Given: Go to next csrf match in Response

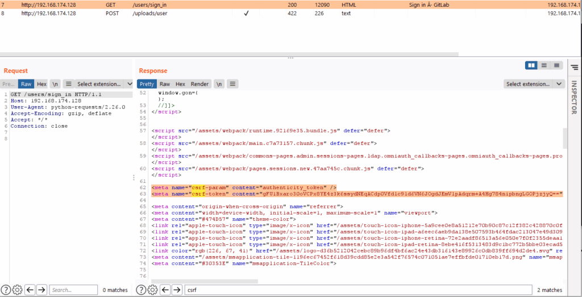Looking at the screenshot, I should [x=177, y=290].
